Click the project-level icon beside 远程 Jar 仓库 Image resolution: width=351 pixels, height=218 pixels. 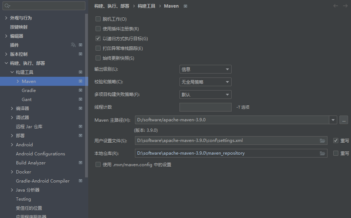point(81,126)
